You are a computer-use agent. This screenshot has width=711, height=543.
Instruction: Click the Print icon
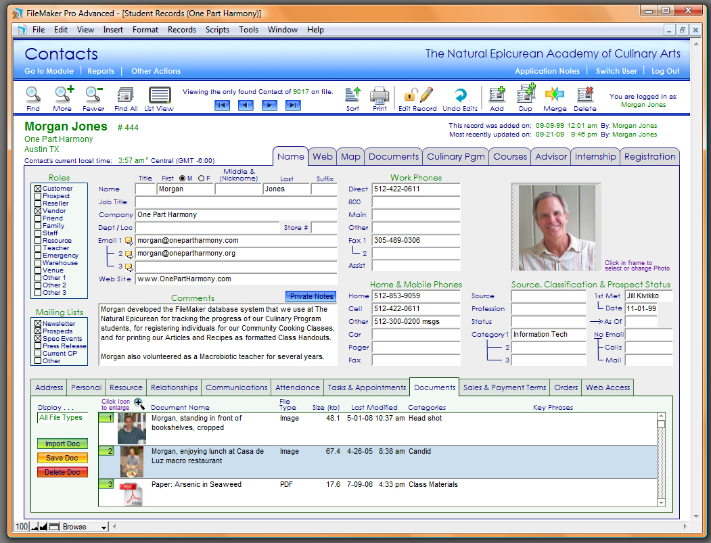[x=380, y=95]
